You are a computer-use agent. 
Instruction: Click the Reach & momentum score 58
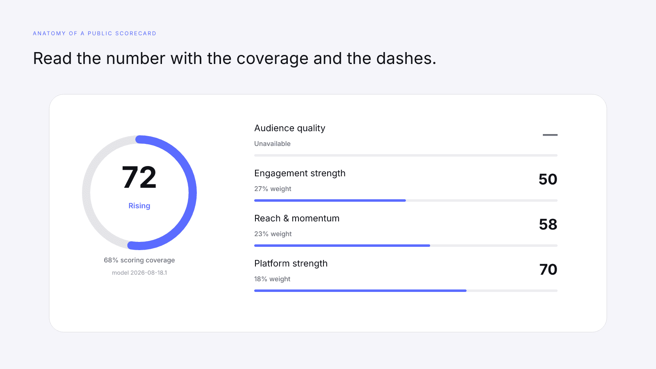(x=548, y=225)
